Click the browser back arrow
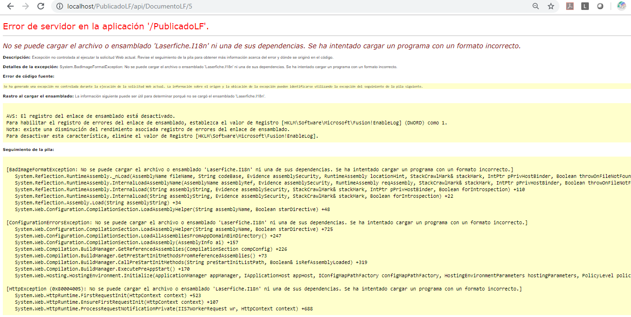 [x=10, y=6]
